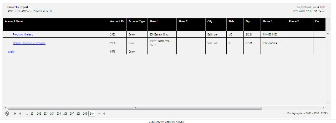Sort by the Account Name column header
This screenshot has width=336, height=123.
click(55, 24)
